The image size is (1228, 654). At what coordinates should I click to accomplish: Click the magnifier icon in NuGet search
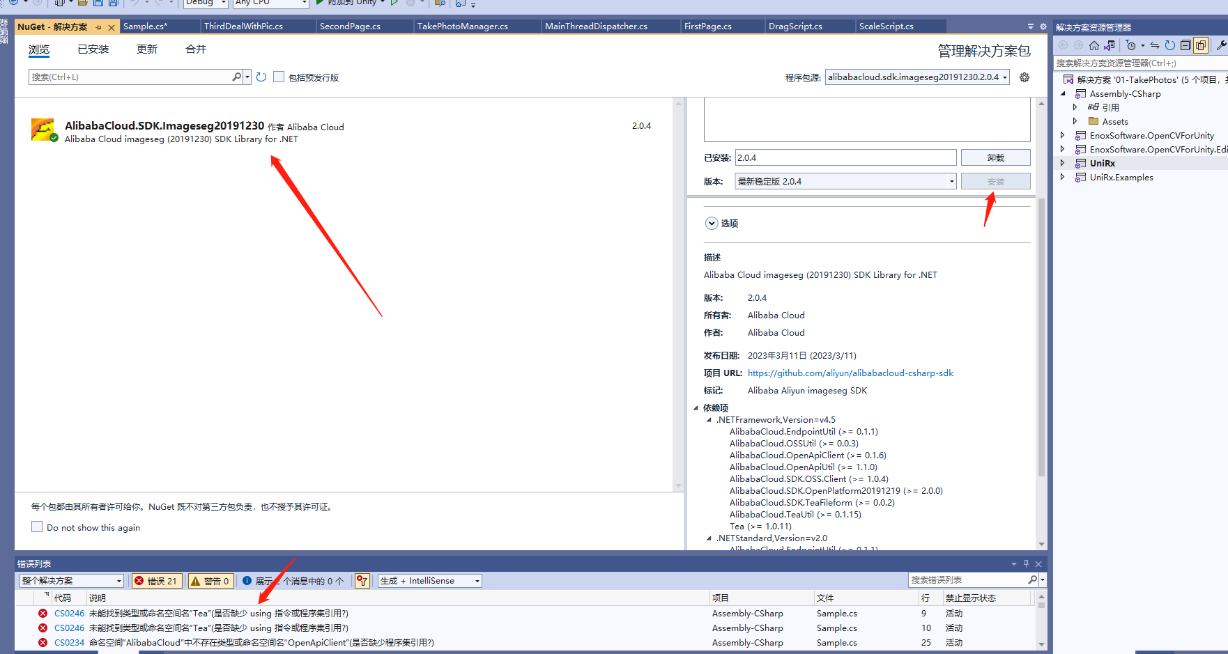pyautogui.click(x=237, y=77)
